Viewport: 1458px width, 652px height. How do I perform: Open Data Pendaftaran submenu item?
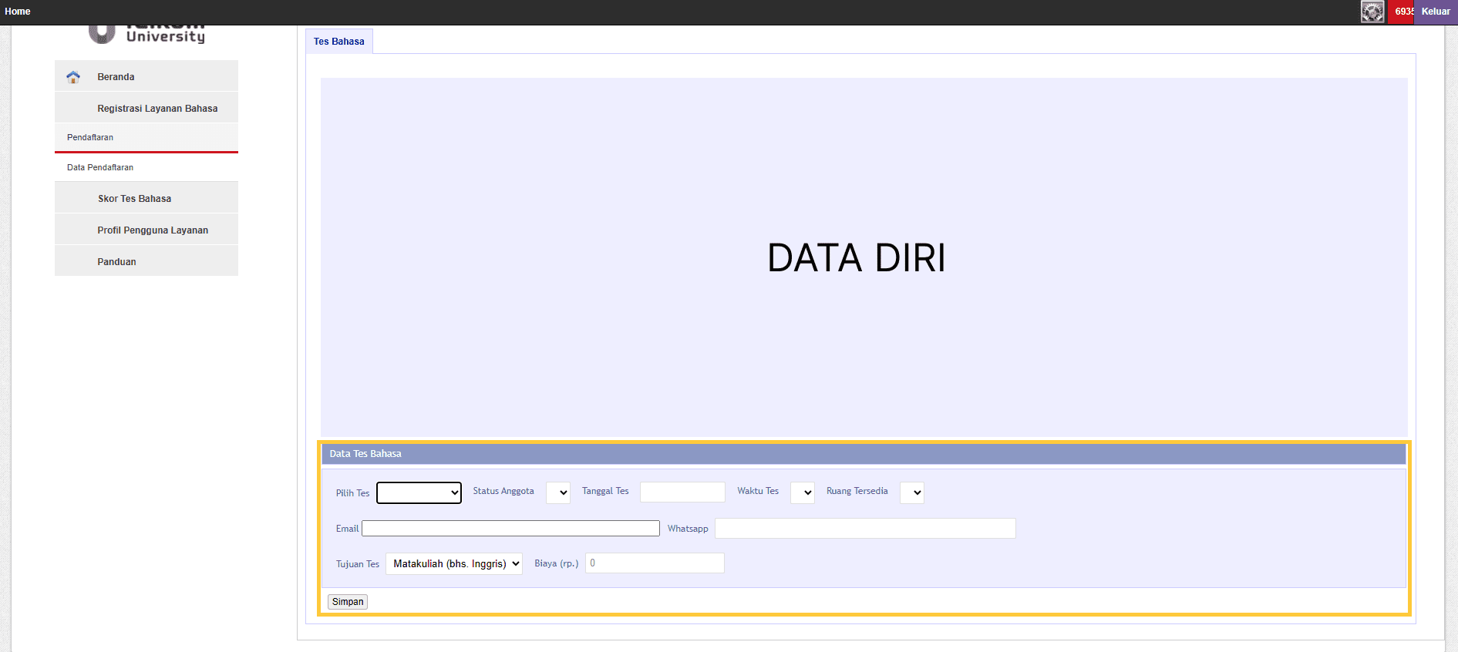click(100, 167)
